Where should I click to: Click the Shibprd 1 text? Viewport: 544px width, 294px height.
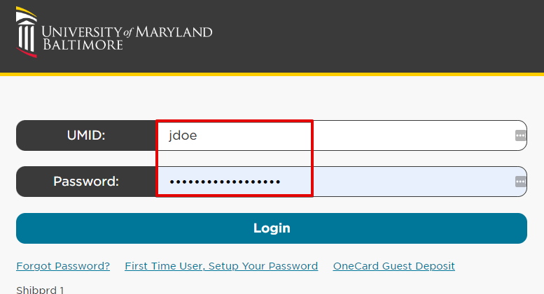[40, 289]
